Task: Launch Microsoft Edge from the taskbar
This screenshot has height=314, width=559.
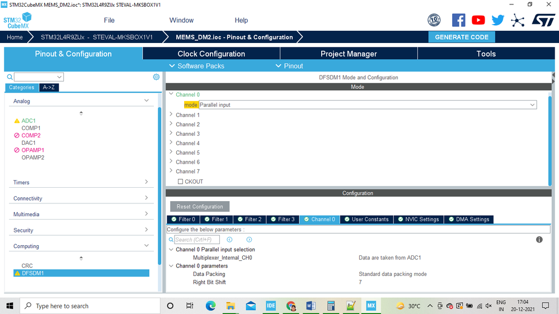Action: (210, 306)
